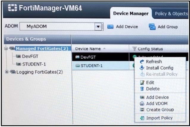Select DevFGT in the device tree
The width and height of the screenshot is (190, 127).
point(30,56)
